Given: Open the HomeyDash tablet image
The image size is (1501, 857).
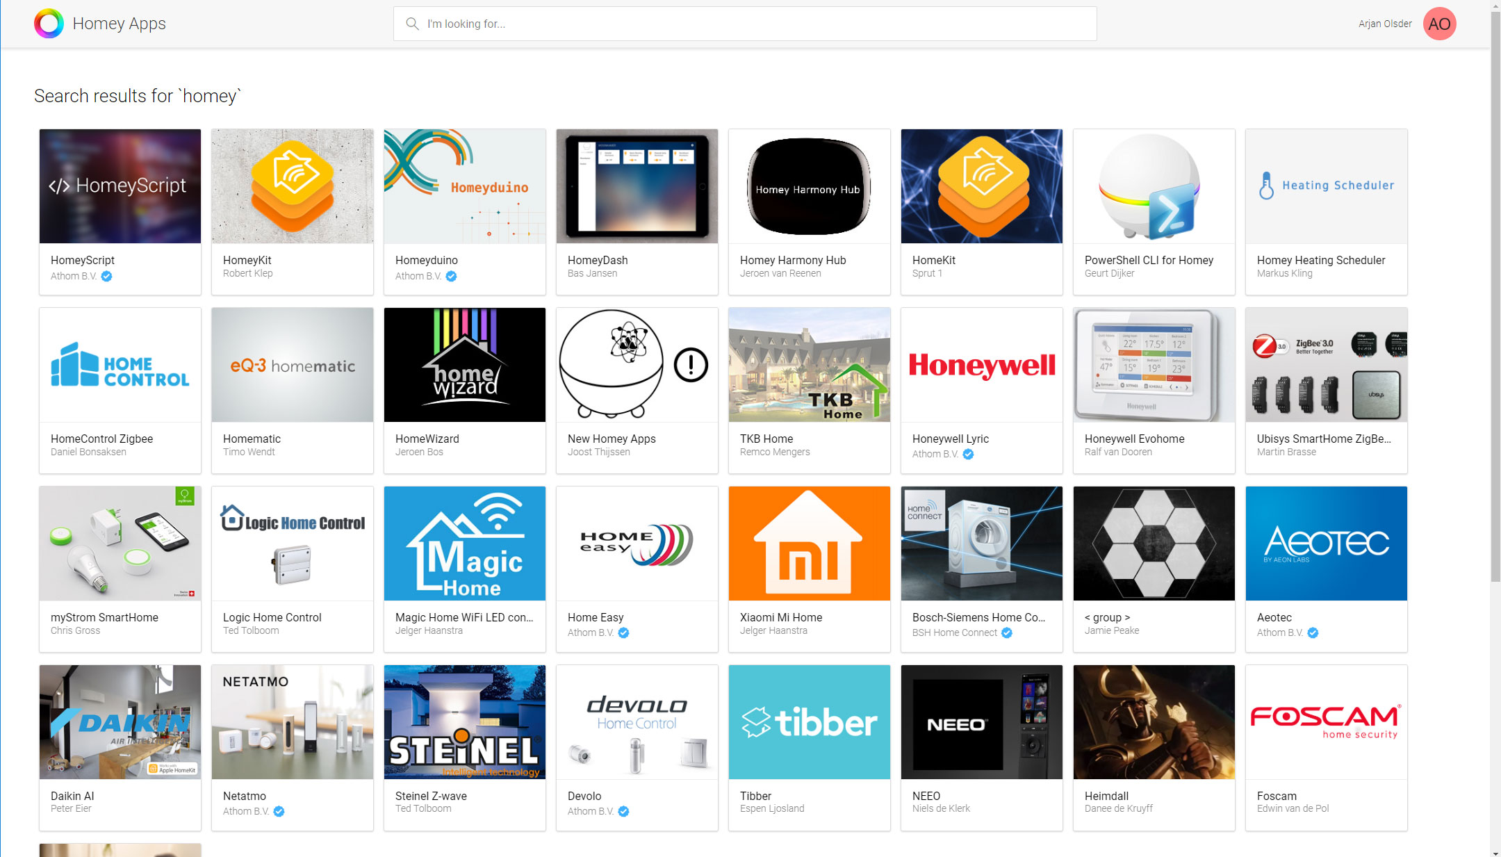Looking at the screenshot, I should (x=637, y=186).
